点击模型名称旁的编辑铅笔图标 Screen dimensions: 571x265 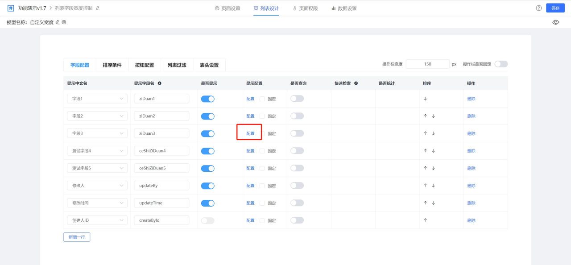[x=57, y=21]
